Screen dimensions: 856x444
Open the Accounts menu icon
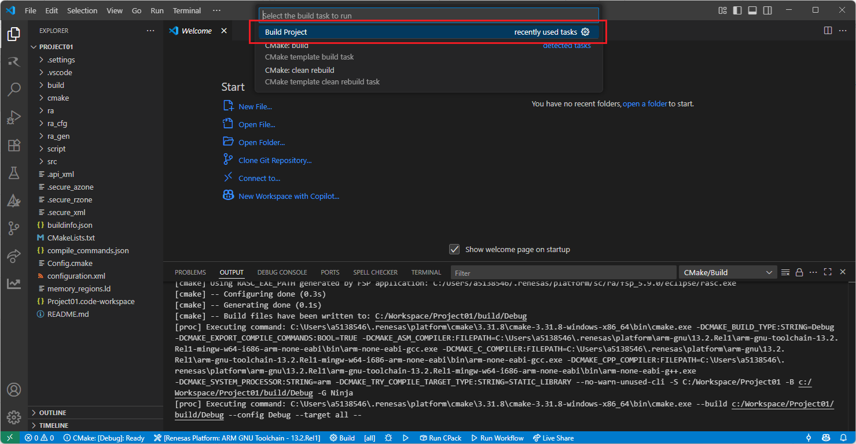tap(14, 390)
